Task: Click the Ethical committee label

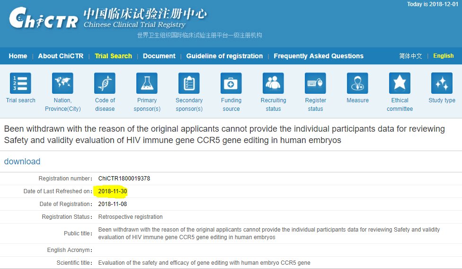Action: 400,105
